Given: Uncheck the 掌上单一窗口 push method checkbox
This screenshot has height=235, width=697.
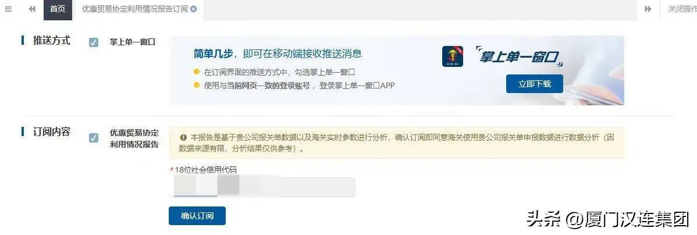Looking at the screenshot, I should pyautogui.click(x=93, y=42).
